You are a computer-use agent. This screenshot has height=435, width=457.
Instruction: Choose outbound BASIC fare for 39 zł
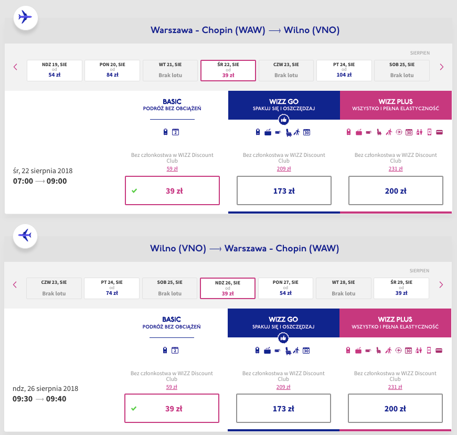(172, 190)
